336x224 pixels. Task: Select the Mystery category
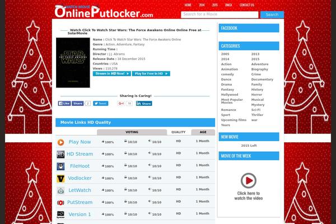(258, 105)
